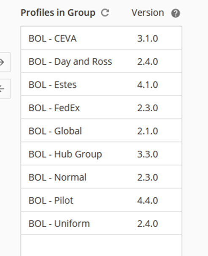Click version 3.3.0 for Hub Group
Image resolution: width=208 pixels, height=256 pixels.
[148, 154]
